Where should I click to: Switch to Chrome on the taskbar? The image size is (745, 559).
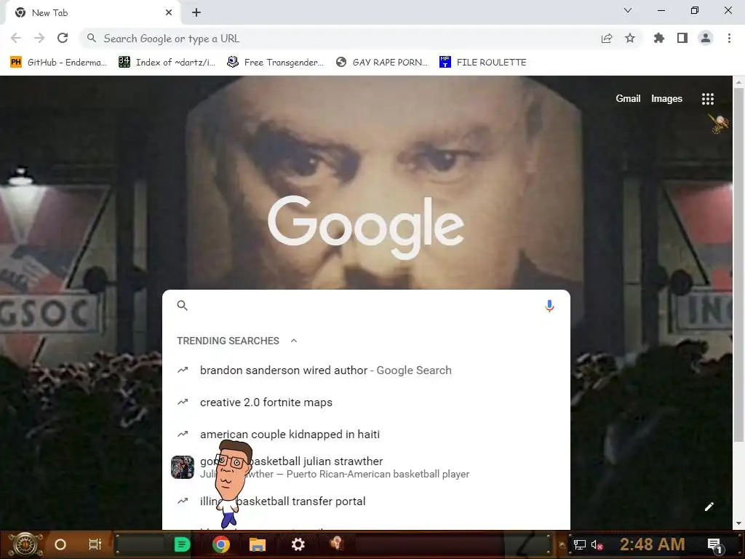click(221, 544)
